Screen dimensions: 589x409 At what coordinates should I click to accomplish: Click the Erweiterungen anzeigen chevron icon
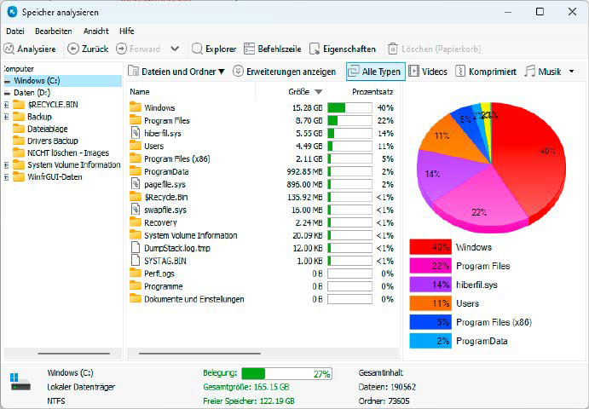[x=238, y=71]
